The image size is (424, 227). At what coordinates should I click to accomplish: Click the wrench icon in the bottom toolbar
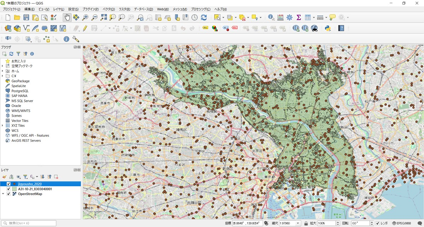click(75, 39)
